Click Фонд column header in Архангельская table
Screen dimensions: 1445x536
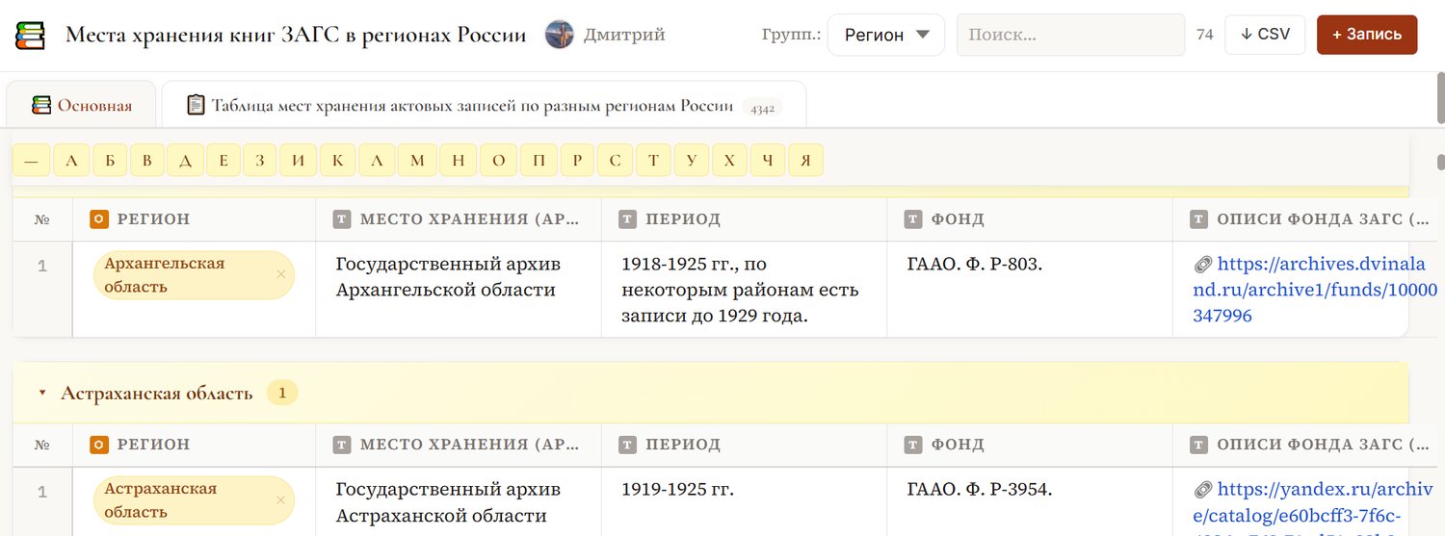point(1030,219)
